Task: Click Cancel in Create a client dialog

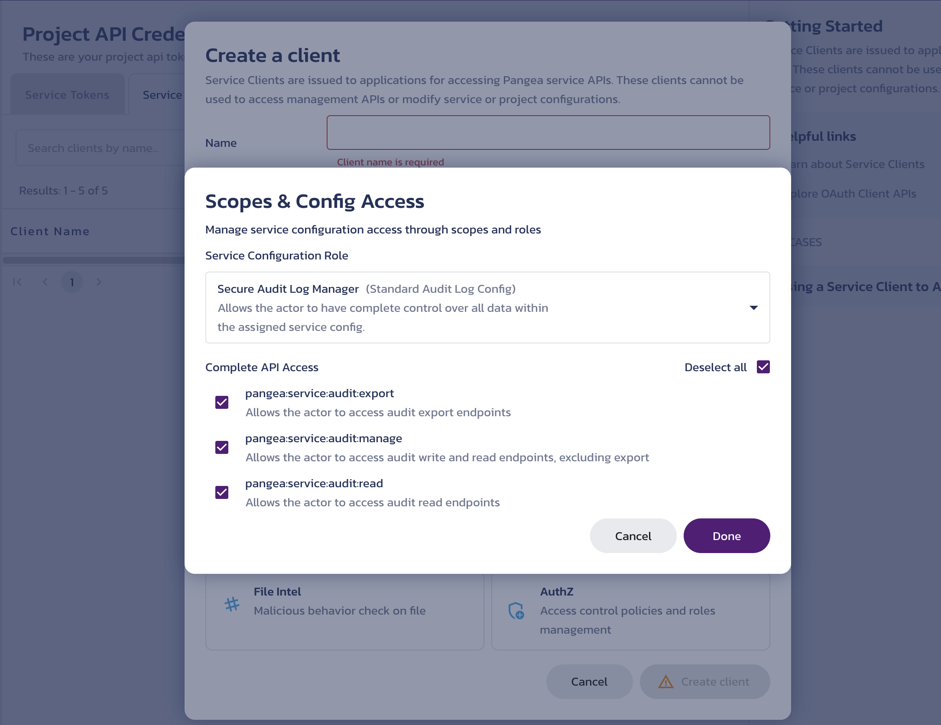Action: [x=589, y=681]
